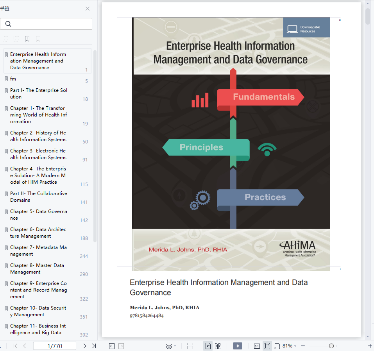
Task: Click the bookmarks panel scrollbar
Action: pos(95,146)
